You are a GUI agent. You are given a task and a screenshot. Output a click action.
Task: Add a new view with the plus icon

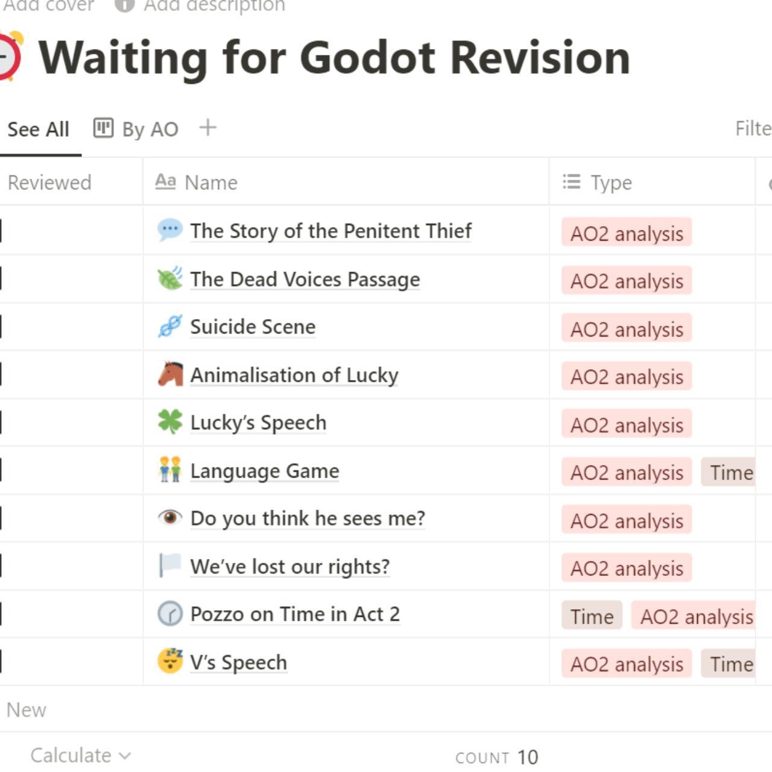tap(207, 128)
